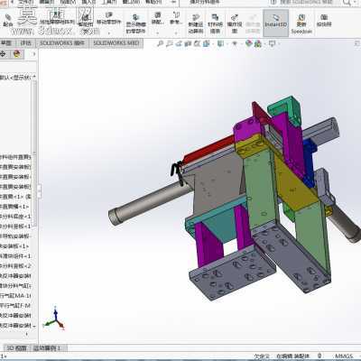The image size is (361, 361).
Task: Click MMGS units in status bar
Action: pyautogui.click(x=344, y=356)
